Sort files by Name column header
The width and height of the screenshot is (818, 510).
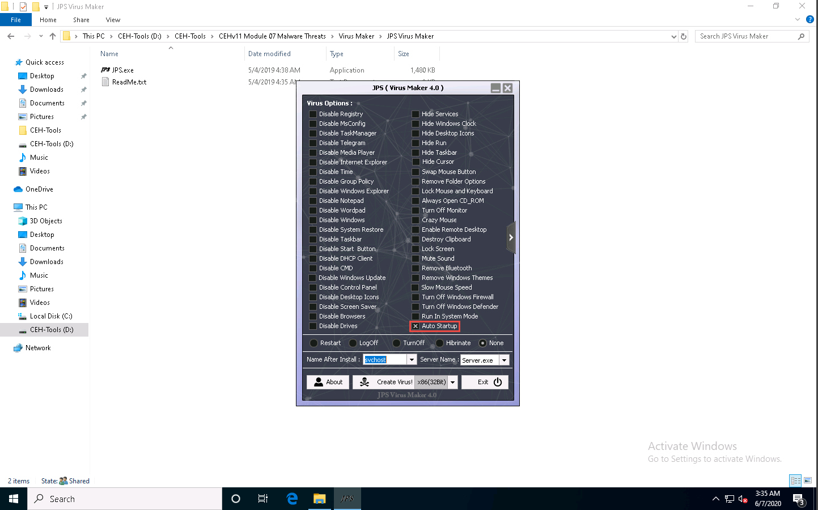pos(109,54)
